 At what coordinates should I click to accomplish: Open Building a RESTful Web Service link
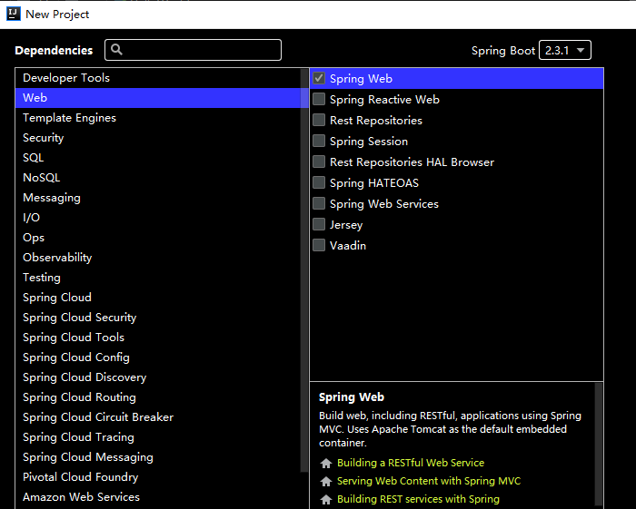[x=411, y=463]
